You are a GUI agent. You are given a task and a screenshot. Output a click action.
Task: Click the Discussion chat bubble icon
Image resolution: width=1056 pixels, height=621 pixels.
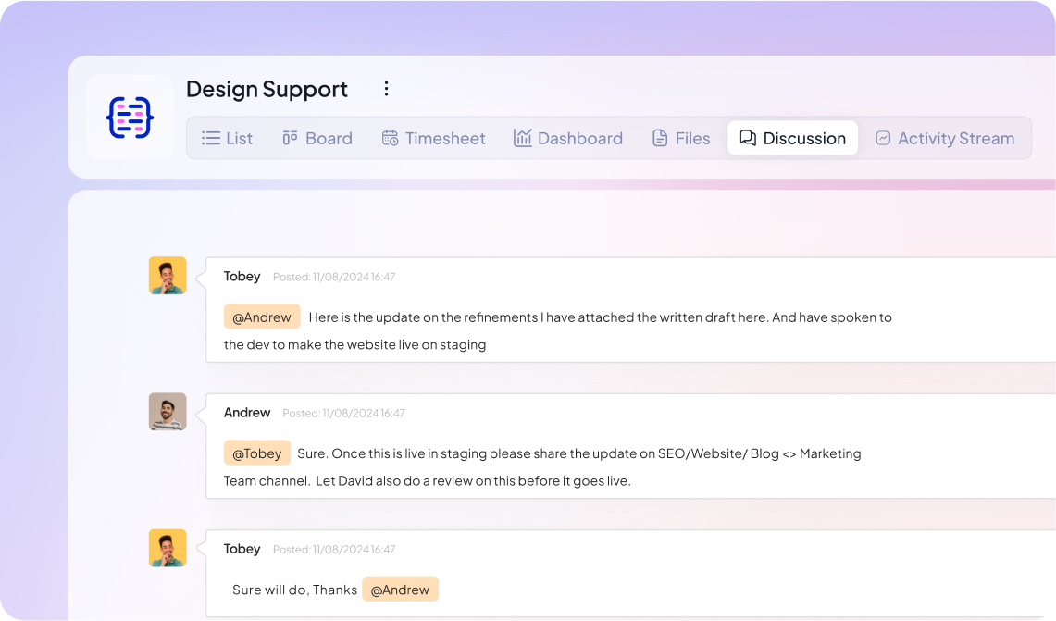(748, 138)
